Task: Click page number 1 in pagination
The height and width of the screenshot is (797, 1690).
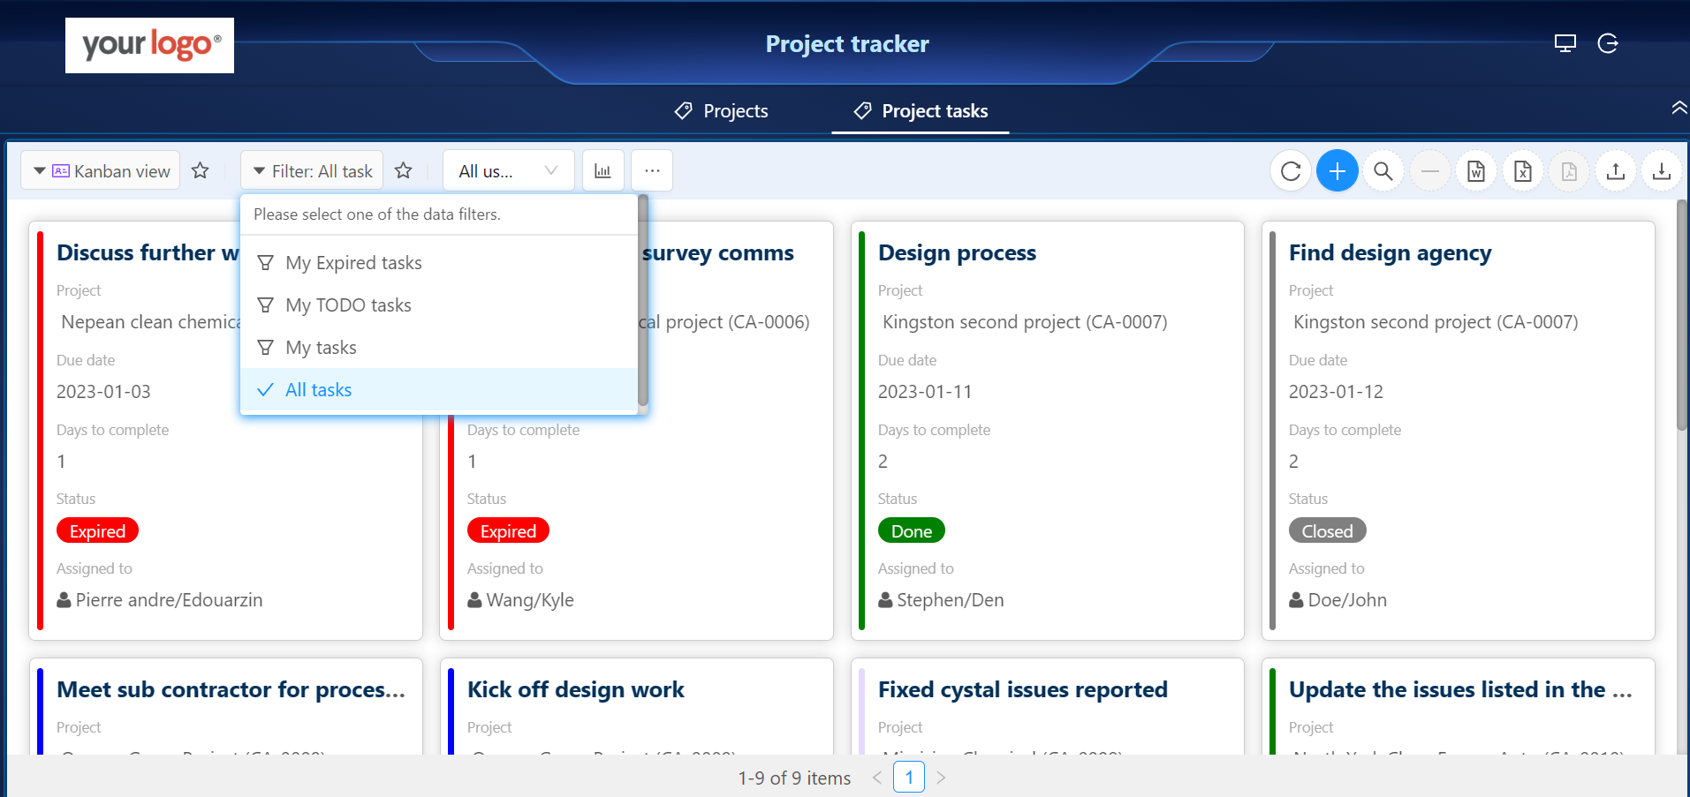Action: click(909, 778)
